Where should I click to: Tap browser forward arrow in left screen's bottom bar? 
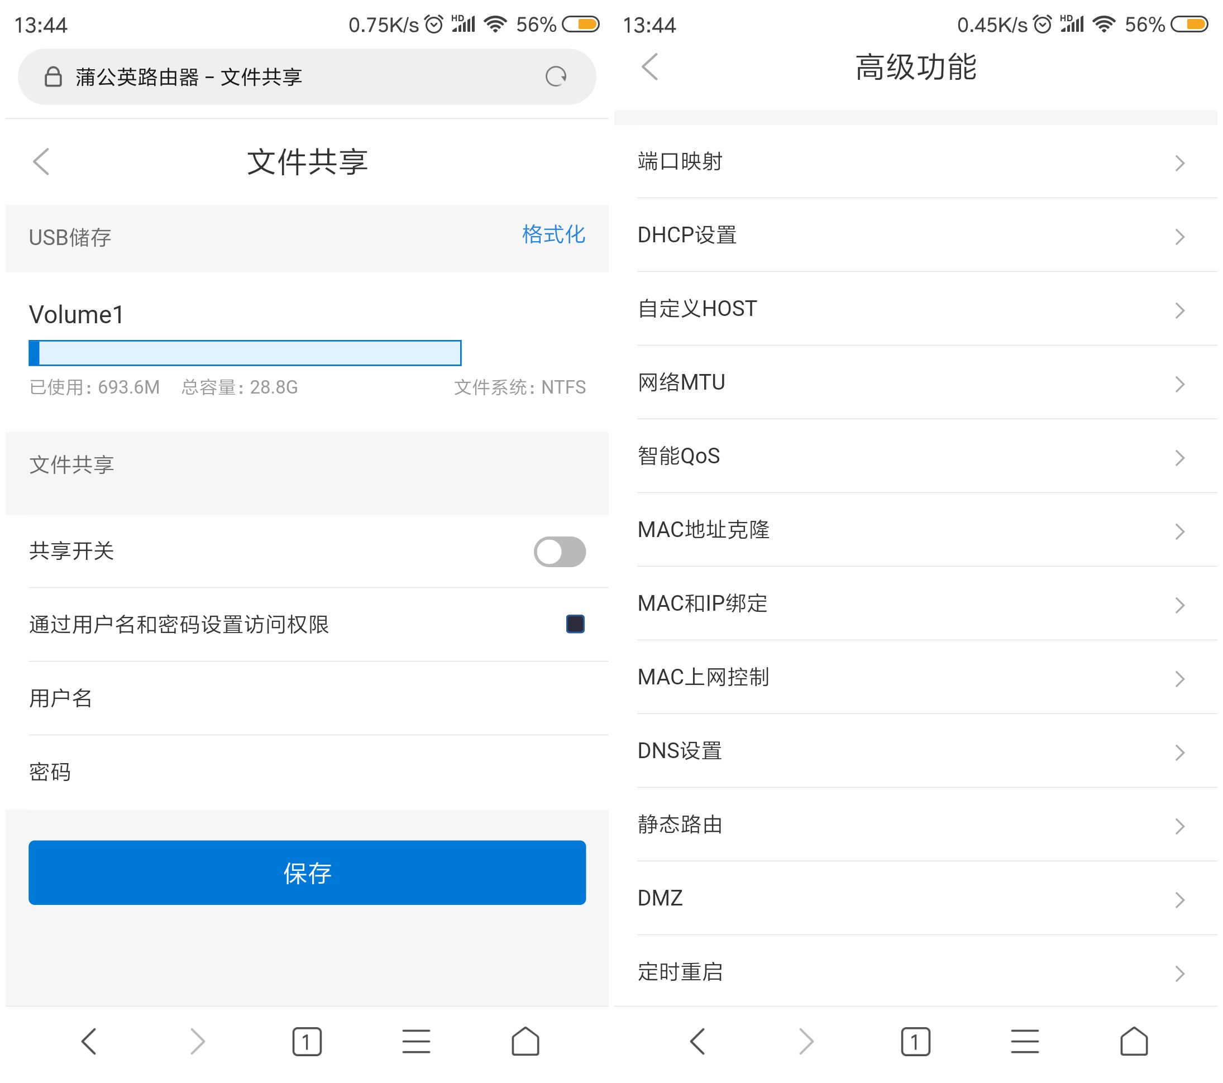pyautogui.click(x=198, y=1041)
